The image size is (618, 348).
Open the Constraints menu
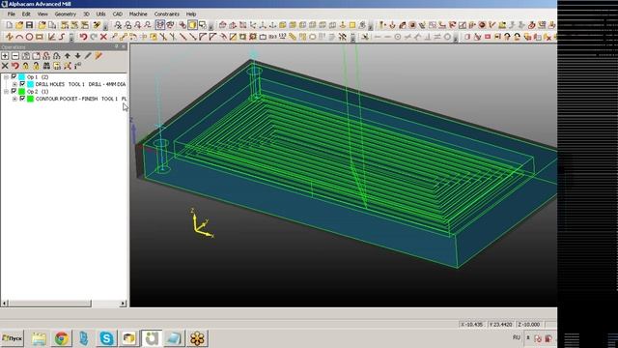(x=167, y=14)
